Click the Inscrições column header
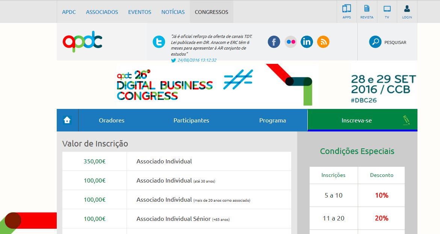 333,175
